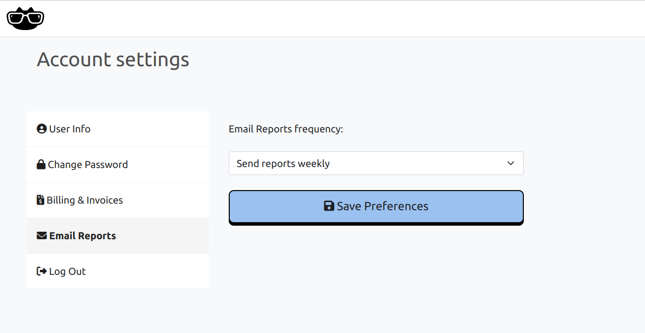Click the sunglasses logo in the header
645x333 pixels.
25,18
